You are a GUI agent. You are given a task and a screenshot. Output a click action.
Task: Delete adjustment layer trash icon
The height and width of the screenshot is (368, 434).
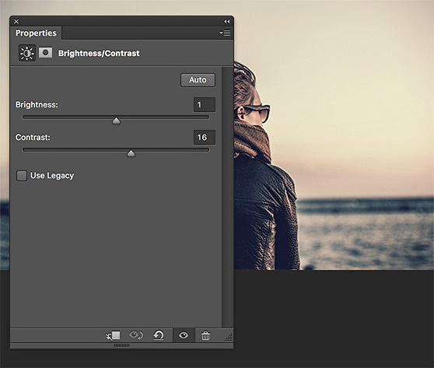(x=205, y=335)
